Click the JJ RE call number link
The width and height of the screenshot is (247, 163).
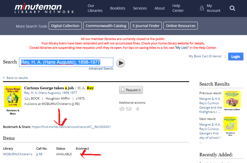[x=39, y=154]
